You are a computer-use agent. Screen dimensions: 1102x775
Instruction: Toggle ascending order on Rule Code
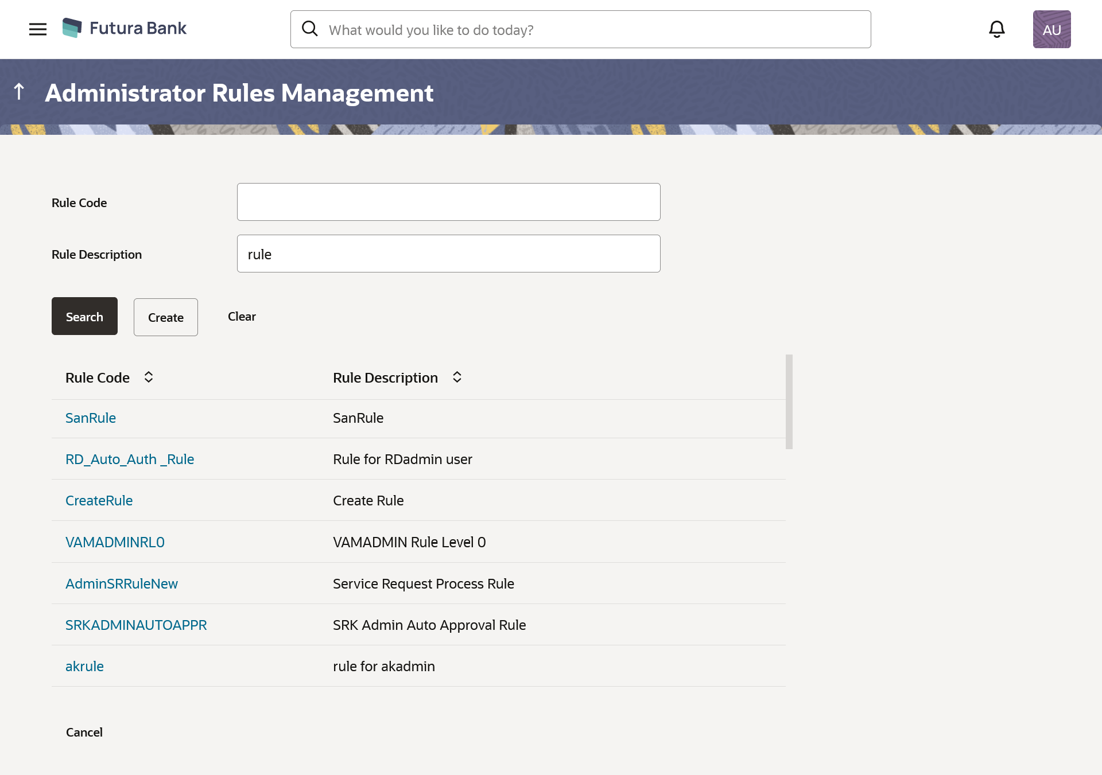(x=148, y=376)
